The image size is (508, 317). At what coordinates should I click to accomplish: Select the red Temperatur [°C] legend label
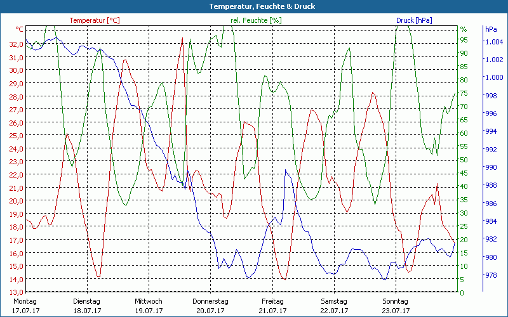coord(95,20)
